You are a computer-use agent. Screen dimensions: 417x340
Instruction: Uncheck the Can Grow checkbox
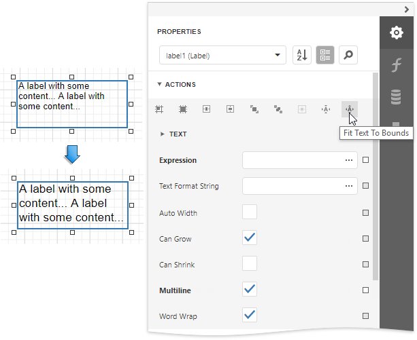click(x=250, y=238)
